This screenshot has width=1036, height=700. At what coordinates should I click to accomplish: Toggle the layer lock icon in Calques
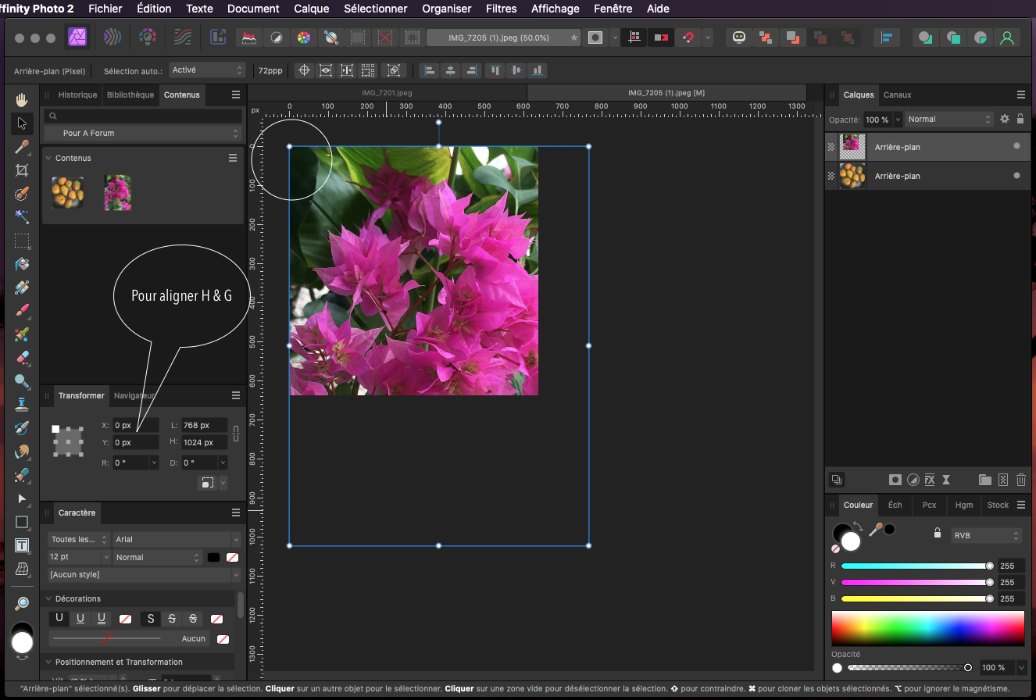[1021, 120]
